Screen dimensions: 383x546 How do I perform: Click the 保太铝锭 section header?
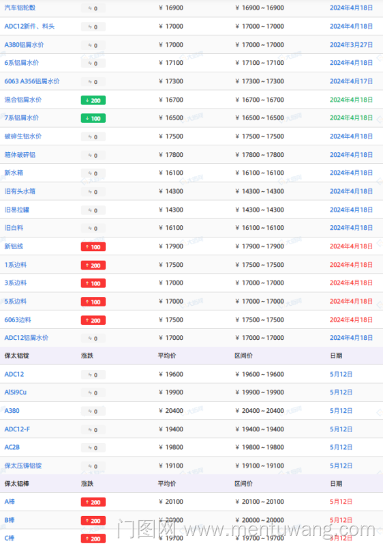click(x=16, y=356)
